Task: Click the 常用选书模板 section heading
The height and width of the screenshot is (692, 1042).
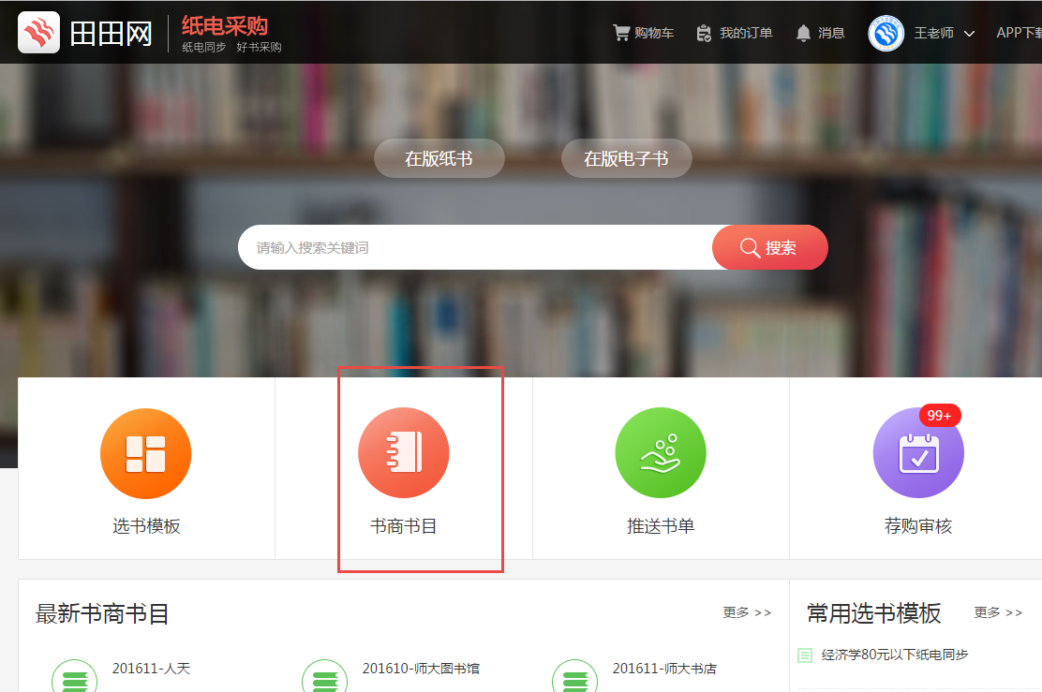Action: pyautogui.click(x=874, y=613)
